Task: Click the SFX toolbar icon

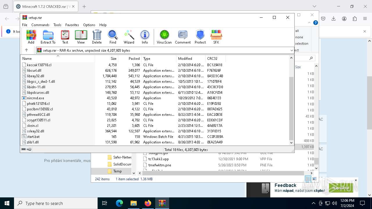Action: [x=216, y=37]
